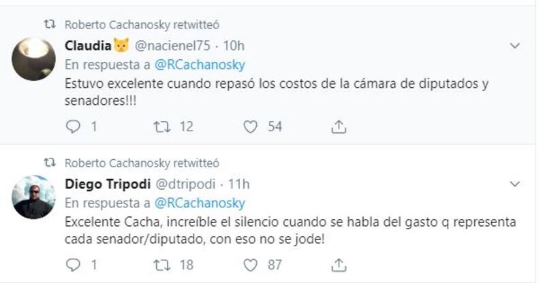This screenshot has height=283, width=545.
Task: Click @RCachanosky mention in Claudia's reply
Action: (200, 65)
